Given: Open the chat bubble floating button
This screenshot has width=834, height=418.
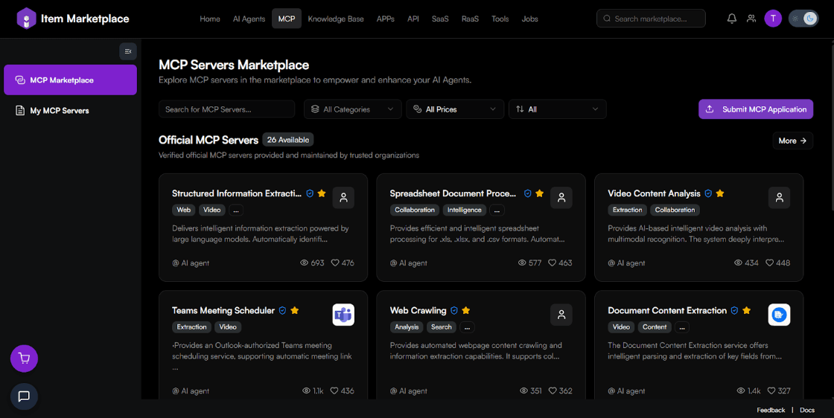Looking at the screenshot, I should tap(24, 396).
